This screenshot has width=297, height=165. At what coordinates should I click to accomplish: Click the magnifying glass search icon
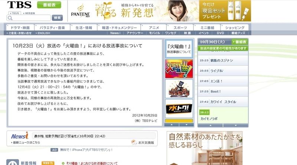click(10, 18)
